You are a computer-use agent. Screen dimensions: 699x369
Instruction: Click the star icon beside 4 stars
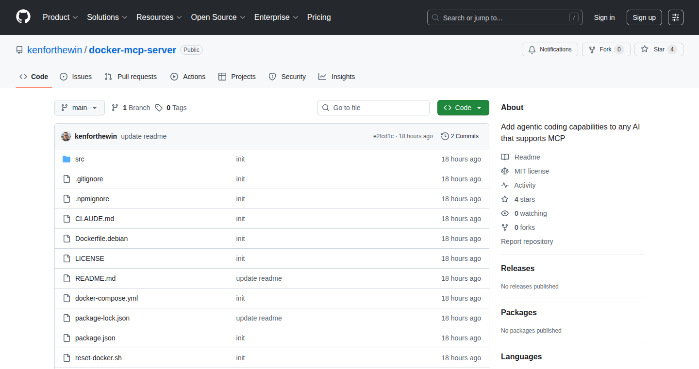point(505,199)
